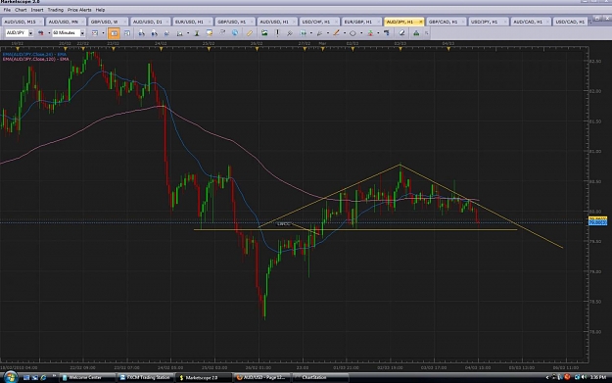Click the blue globe icon

235,32
